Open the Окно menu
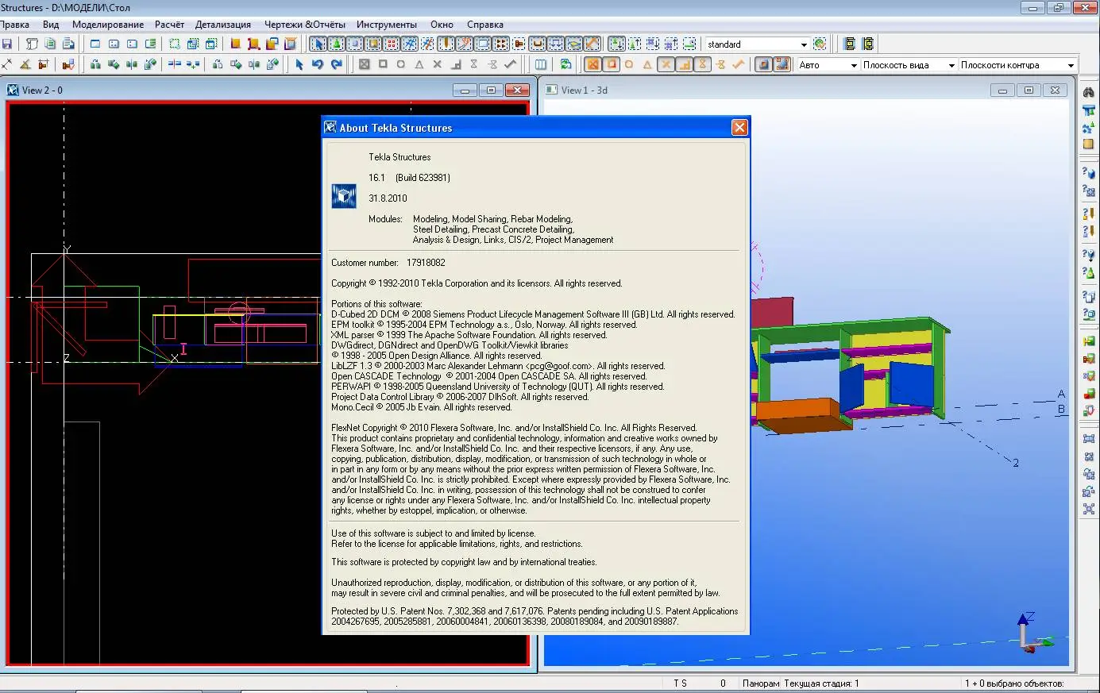Screen dimensions: 1100x693 [442, 25]
